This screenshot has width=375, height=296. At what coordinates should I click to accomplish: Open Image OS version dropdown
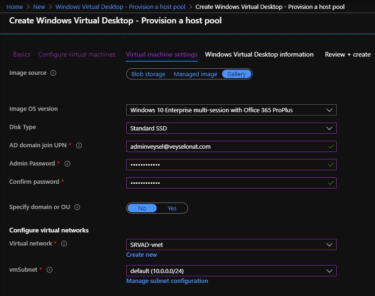tap(231, 110)
